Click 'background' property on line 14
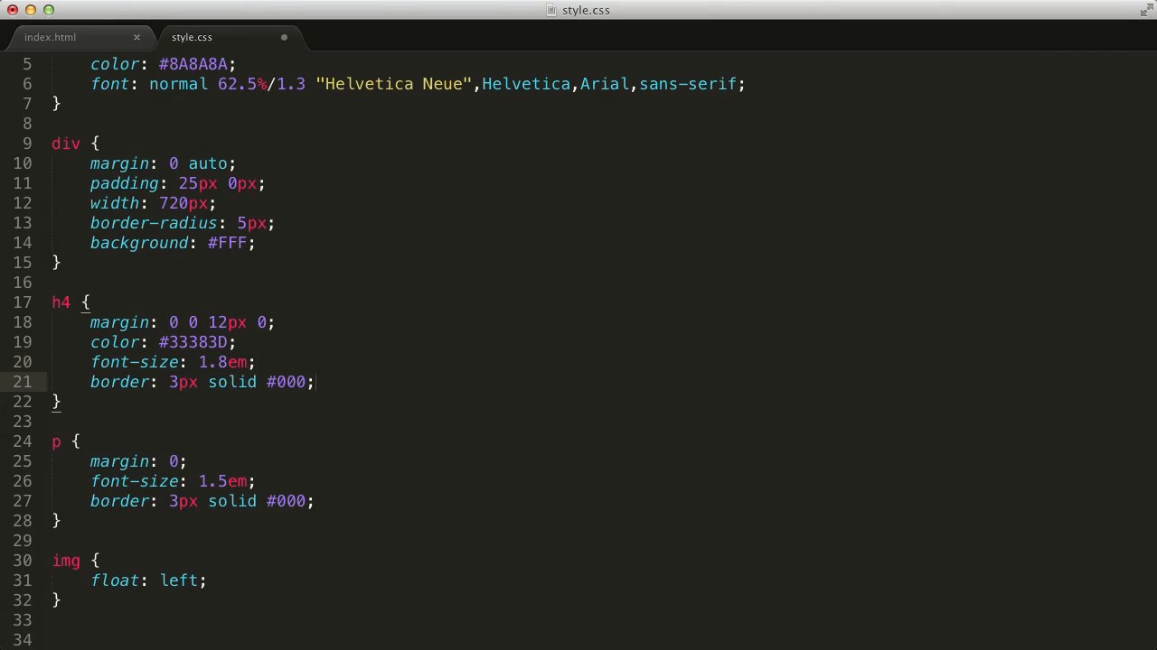1157x650 pixels. (139, 243)
